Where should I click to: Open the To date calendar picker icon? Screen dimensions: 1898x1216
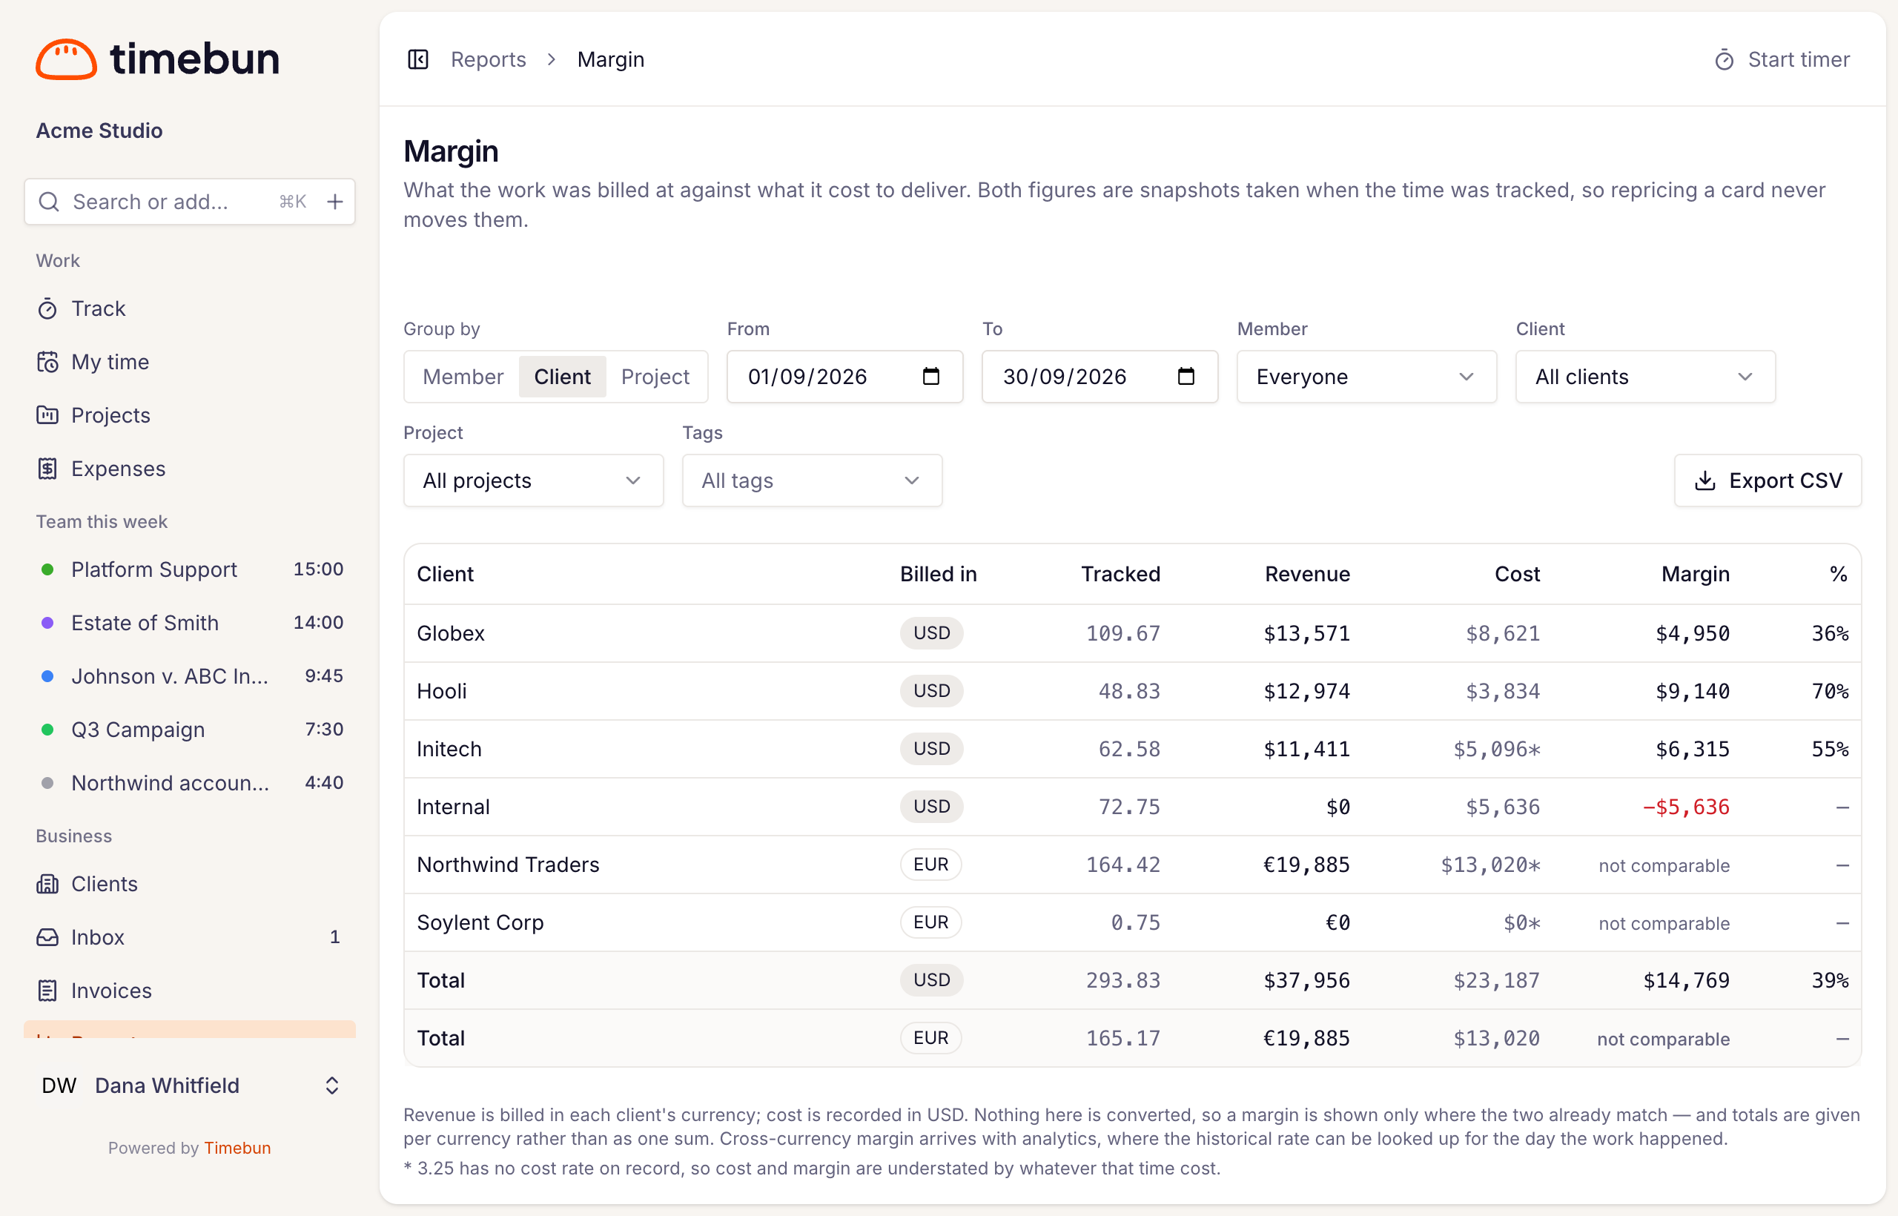[x=1186, y=376]
